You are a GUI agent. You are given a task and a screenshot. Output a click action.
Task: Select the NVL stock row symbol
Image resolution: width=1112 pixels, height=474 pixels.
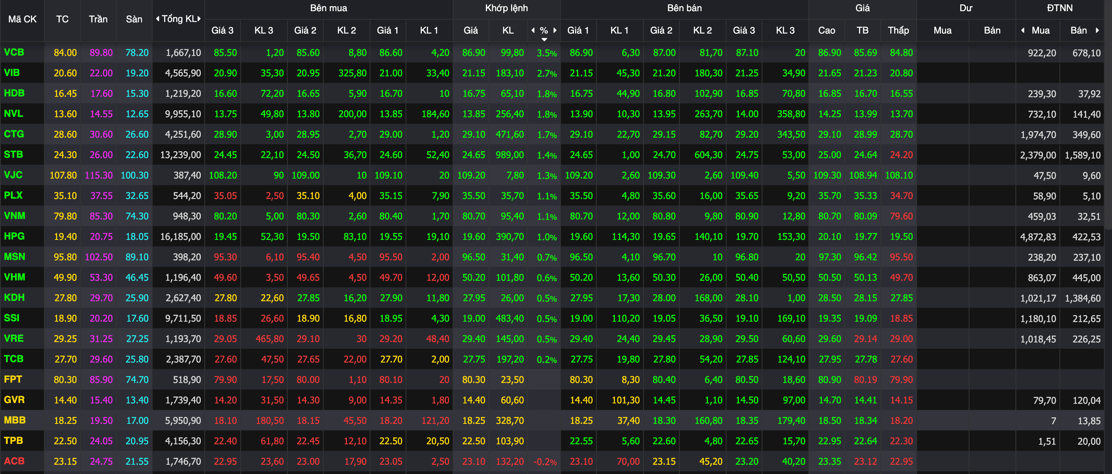tap(14, 114)
